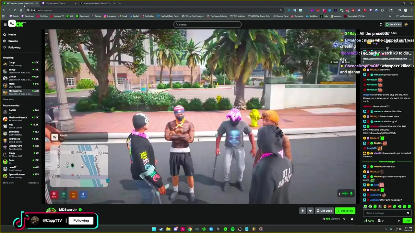Click browser back arrow
This screenshot has width=415, height=233.
[x=4, y=10]
